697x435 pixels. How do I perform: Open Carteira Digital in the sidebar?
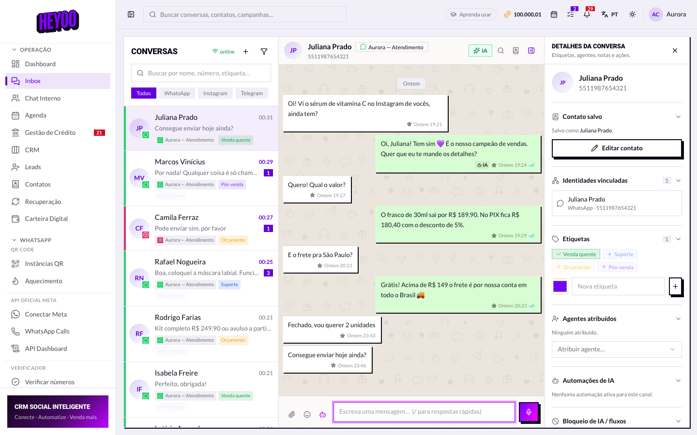click(58, 218)
